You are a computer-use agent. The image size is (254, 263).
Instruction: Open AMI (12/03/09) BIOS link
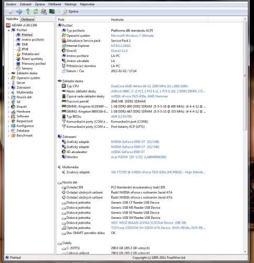pyautogui.click(x=121, y=117)
